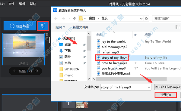The image size is (181, 111).
Task: Expand the address bar history dropdown
Action: [x=141, y=19]
